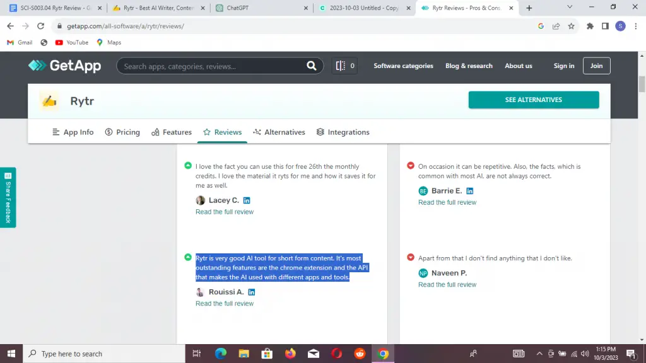
Task: Launch Firefox from taskbar
Action: coord(290,354)
